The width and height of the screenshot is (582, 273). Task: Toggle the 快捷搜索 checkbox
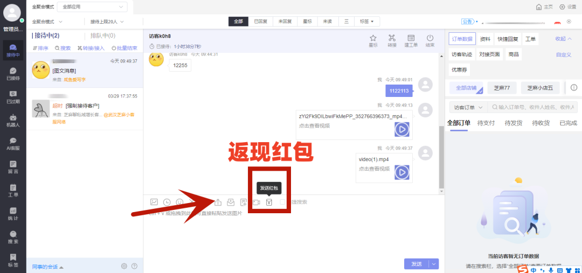pyautogui.click(x=283, y=202)
